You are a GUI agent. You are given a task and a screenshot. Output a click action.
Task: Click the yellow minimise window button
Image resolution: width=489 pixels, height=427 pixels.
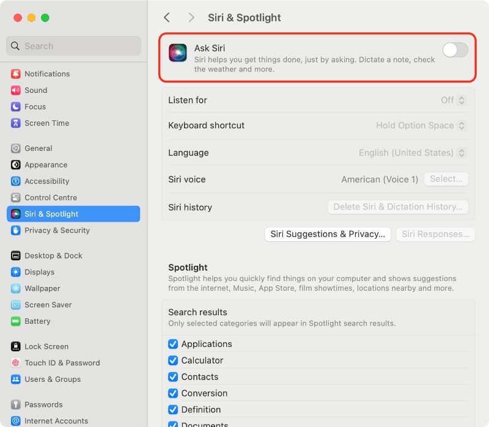pyautogui.click(x=32, y=18)
